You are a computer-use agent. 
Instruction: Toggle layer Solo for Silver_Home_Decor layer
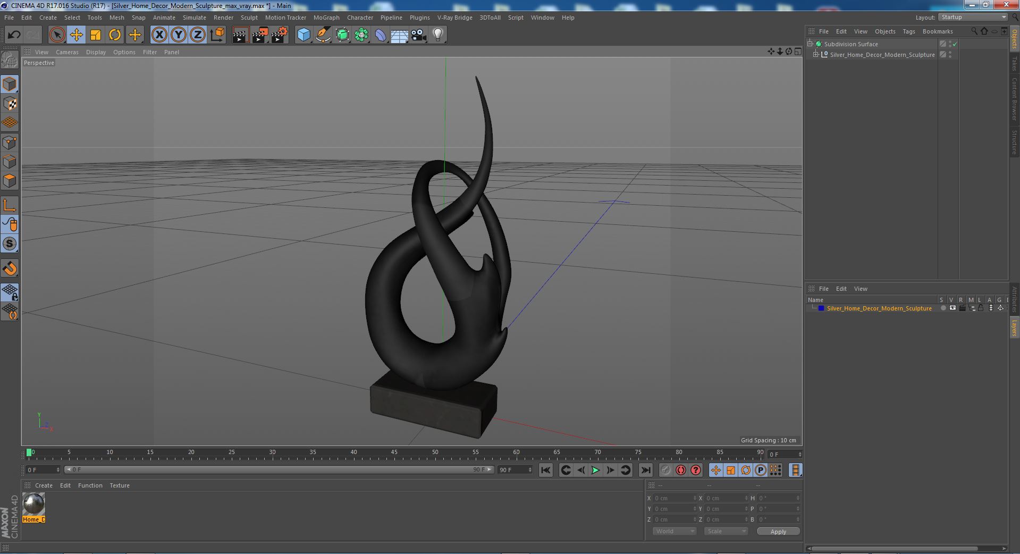coord(943,308)
